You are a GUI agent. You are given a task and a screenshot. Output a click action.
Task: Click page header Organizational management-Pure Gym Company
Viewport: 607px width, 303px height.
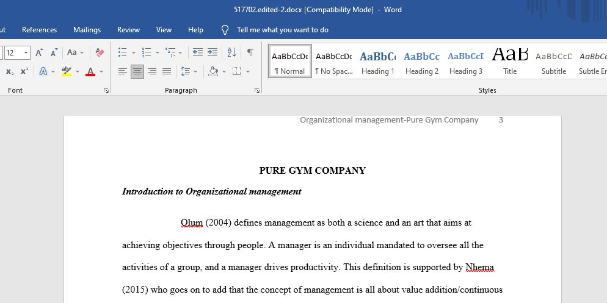click(389, 120)
